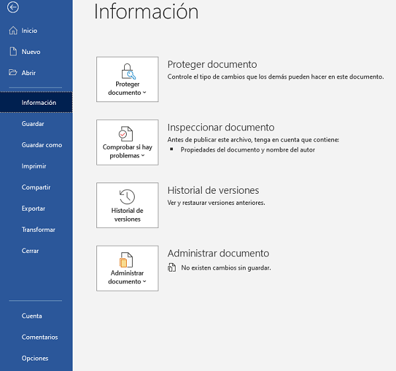This screenshot has width=396, height=371.
Task: Open Opciones at the sidebar bottom
Action: point(35,358)
